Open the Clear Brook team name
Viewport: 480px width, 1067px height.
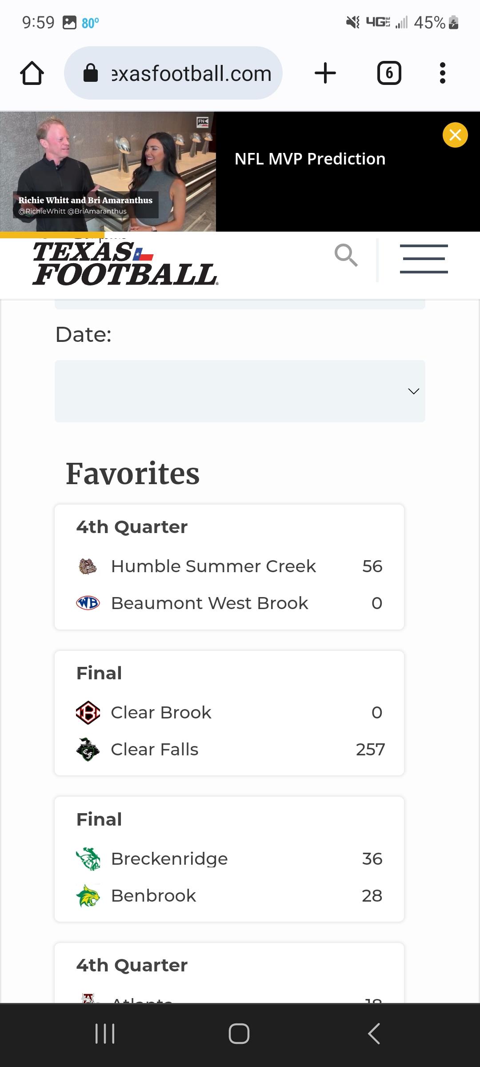161,712
